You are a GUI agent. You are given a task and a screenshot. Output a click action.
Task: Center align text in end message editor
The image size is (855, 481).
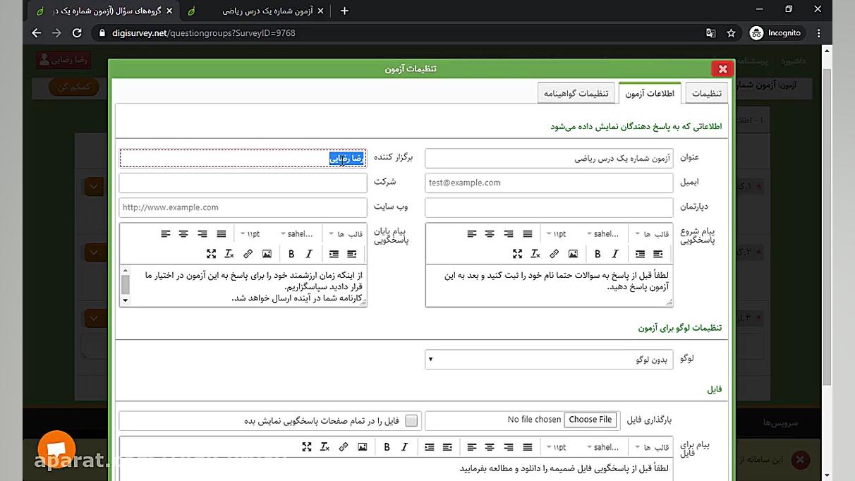click(x=183, y=234)
